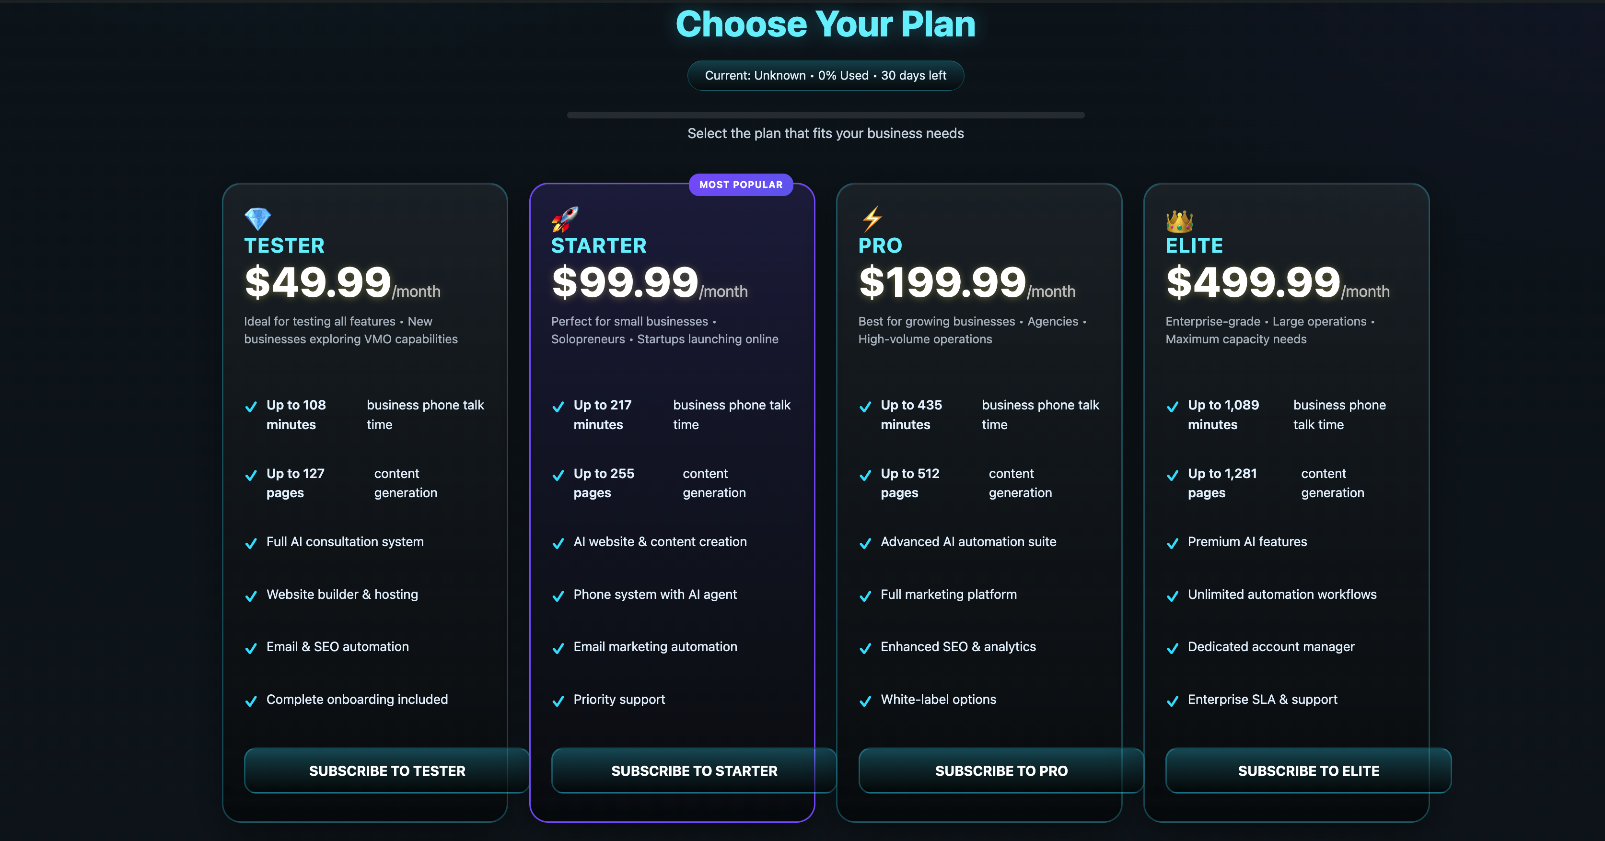This screenshot has height=841, width=1605.
Task: Click checkmark beside Unlimited automation workflows
Action: coord(1173,596)
